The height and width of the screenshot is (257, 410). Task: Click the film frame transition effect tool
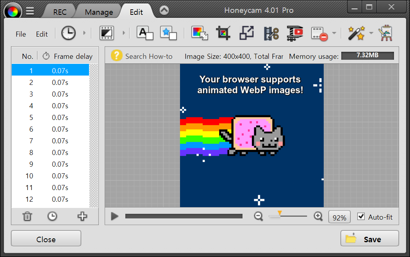point(107,33)
